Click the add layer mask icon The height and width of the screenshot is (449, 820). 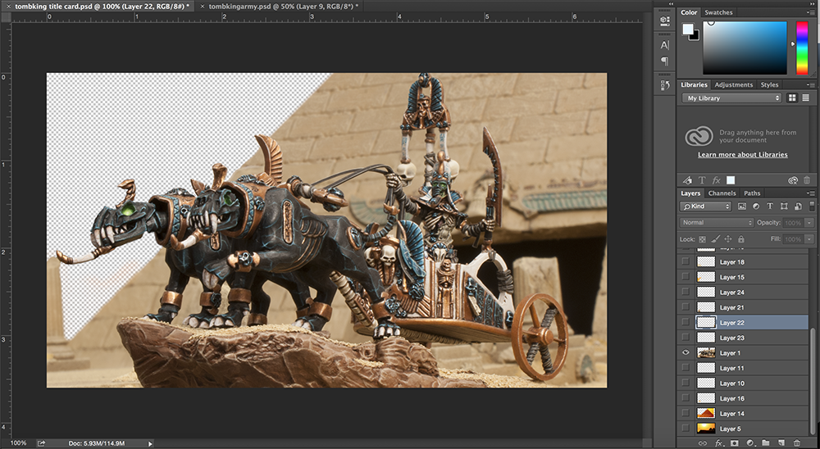[733, 443]
